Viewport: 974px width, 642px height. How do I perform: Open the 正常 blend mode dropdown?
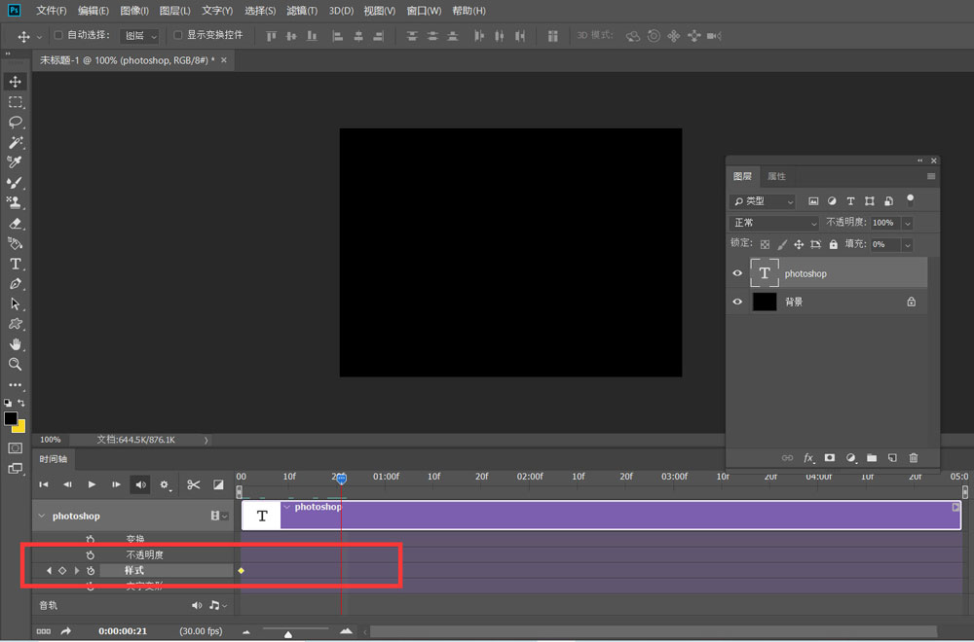(x=775, y=223)
